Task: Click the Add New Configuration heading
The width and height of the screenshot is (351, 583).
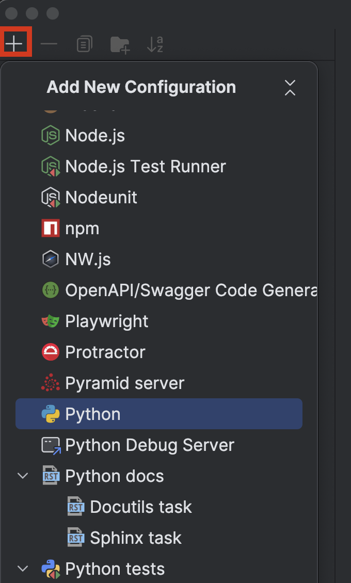Action: click(x=141, y=87)
